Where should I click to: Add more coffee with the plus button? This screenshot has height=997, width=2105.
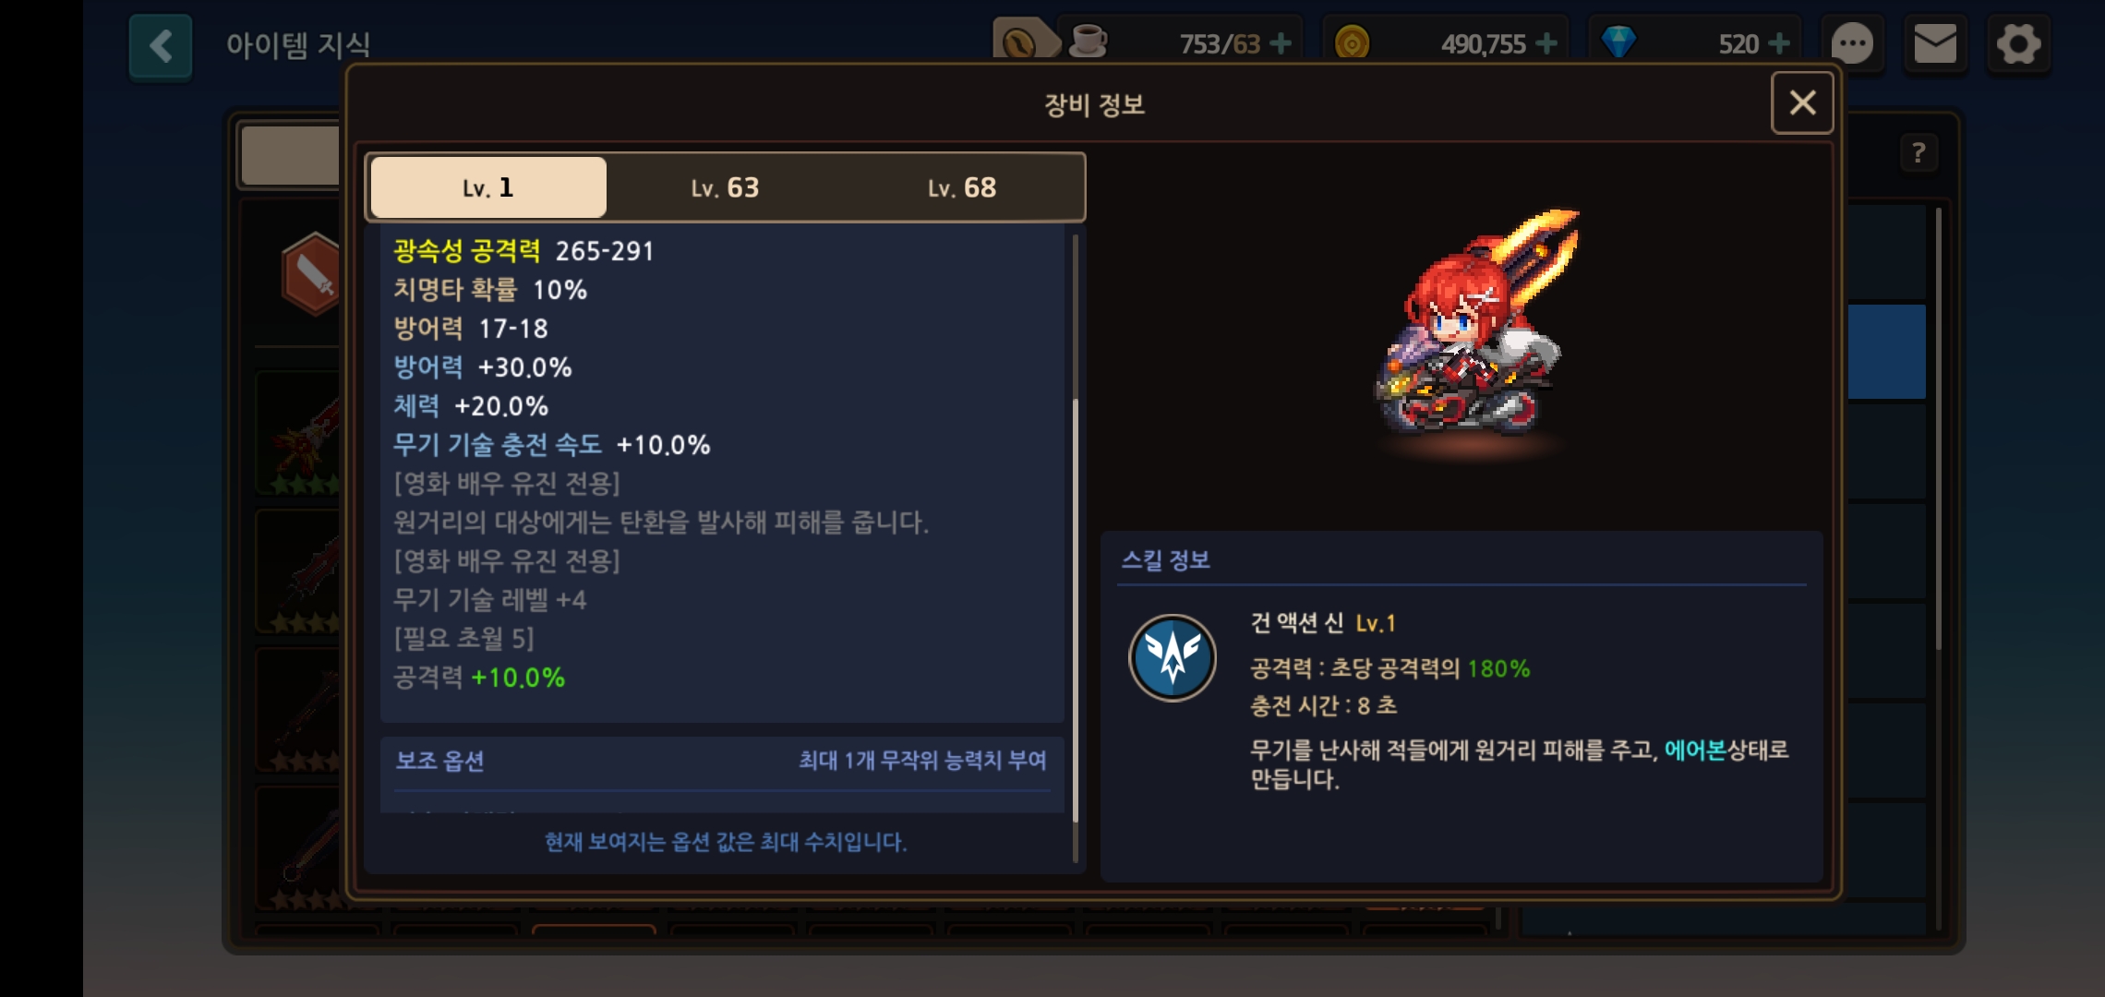[1281, 43]
